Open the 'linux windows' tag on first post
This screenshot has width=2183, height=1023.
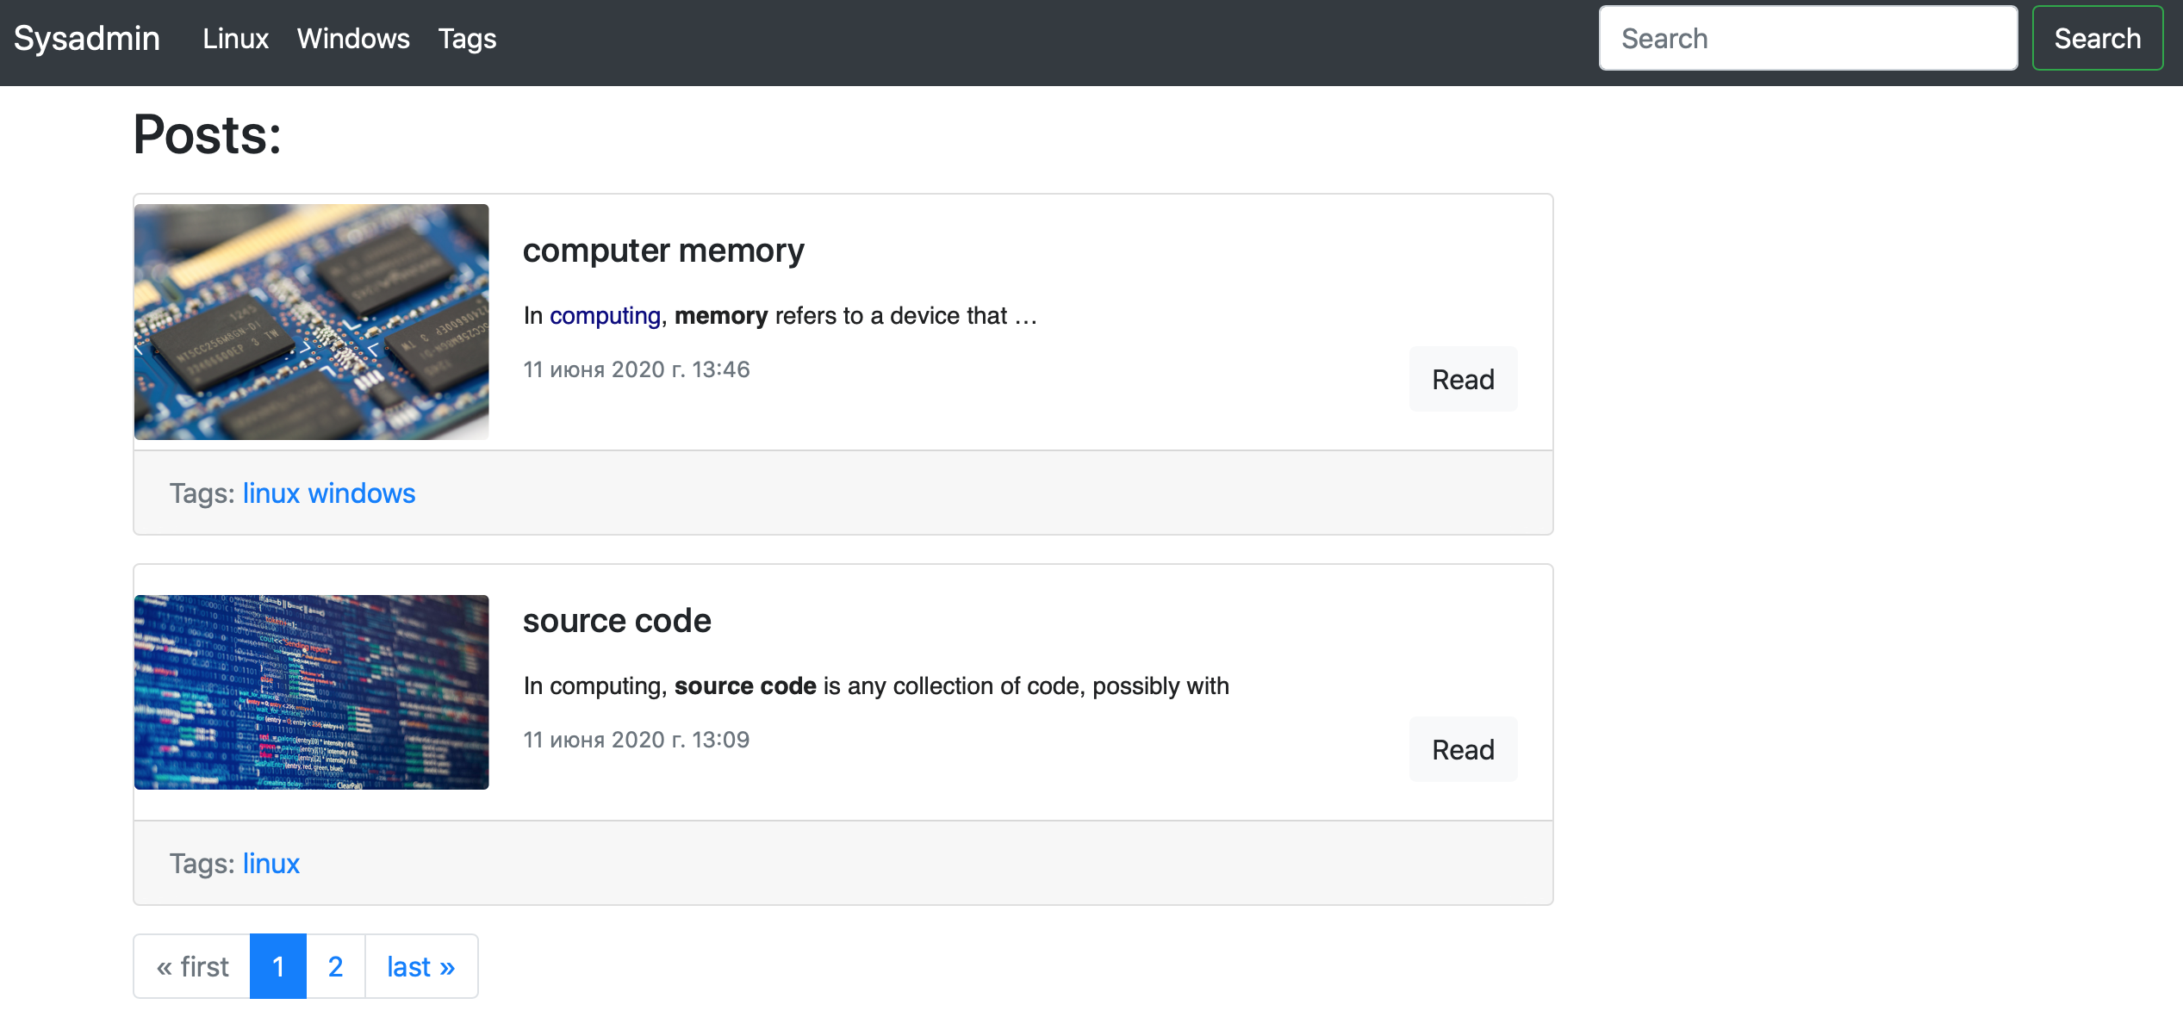329,493
